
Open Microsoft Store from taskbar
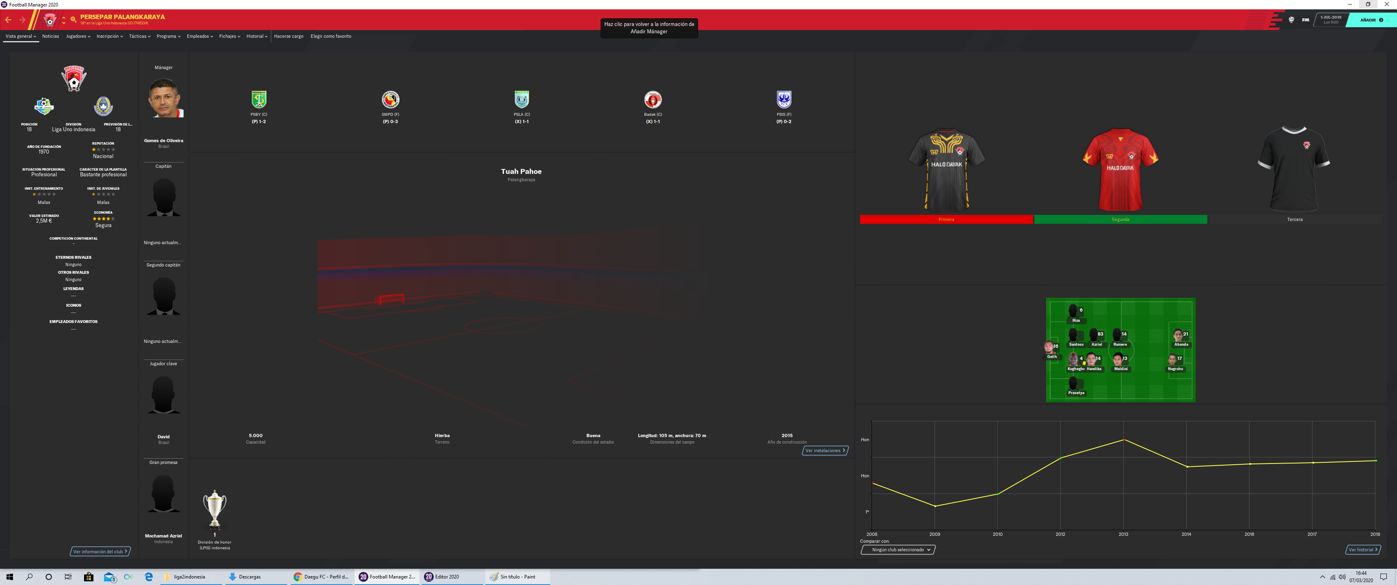tap(89, 577)
